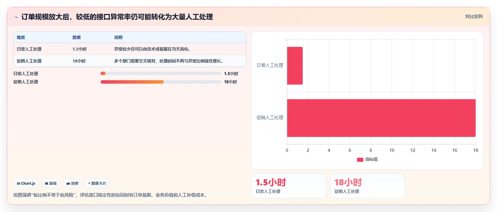497x212 pixels.
Task: Click the long 促销人工处理 chart bar
Action: coord(381,118)
